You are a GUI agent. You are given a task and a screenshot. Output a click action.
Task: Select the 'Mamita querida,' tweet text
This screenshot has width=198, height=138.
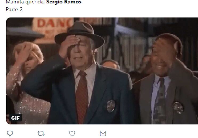(25, 2)
